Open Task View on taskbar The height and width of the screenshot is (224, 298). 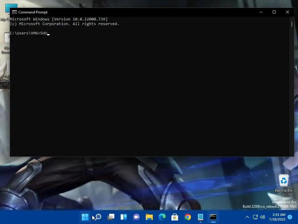click(x=111, y=217)
